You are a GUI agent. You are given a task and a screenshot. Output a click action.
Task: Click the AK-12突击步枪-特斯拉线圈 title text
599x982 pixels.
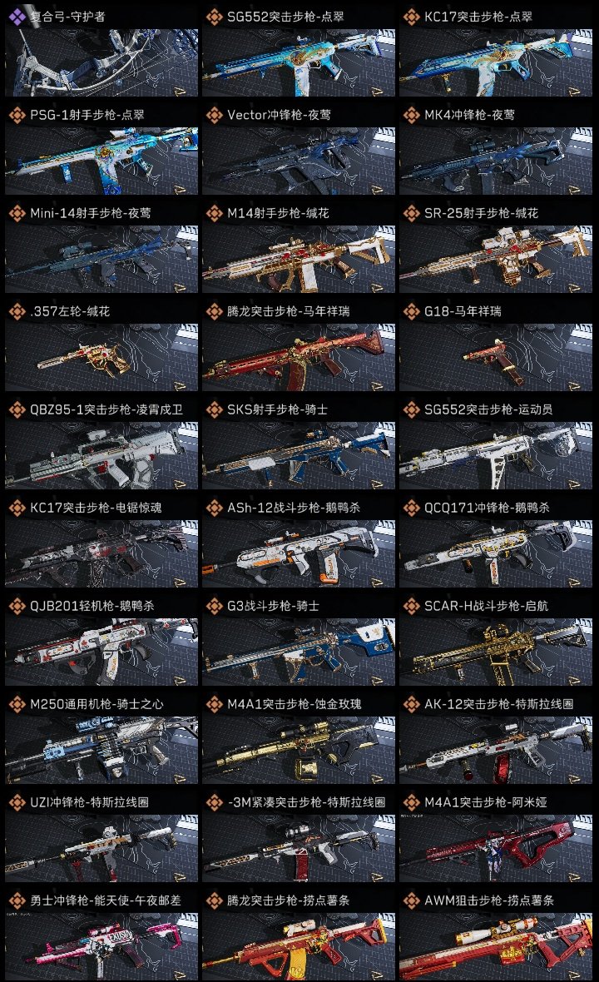499,704
